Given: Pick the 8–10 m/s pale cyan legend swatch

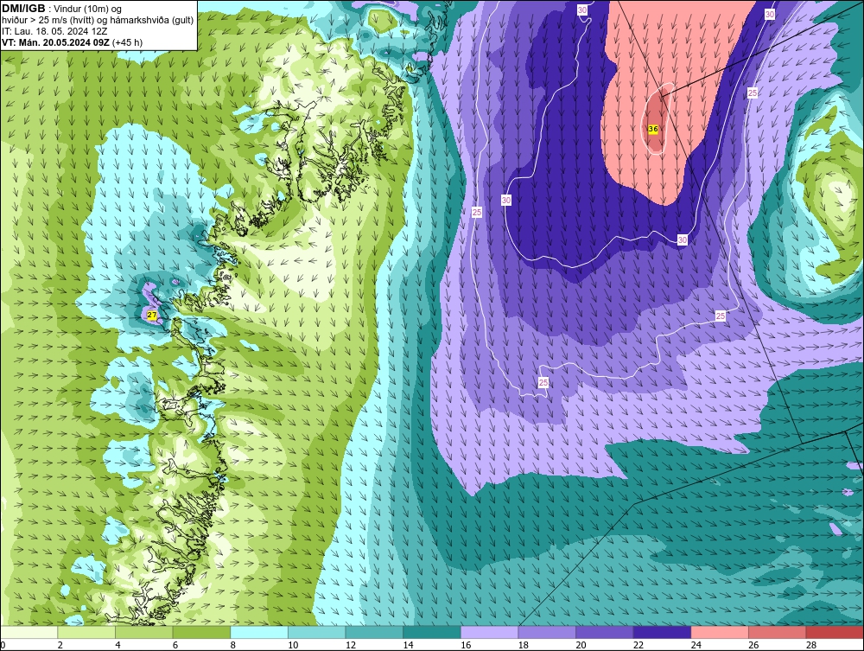Looking at the screenshot, I should 259,632.
